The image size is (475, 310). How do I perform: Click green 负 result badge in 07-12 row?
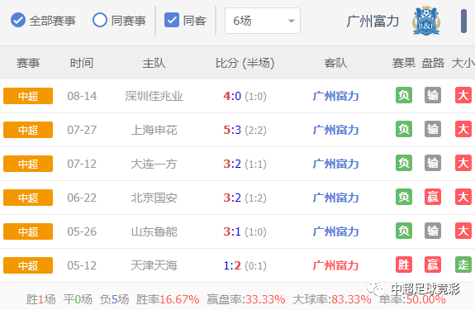[x=404, y=164]
